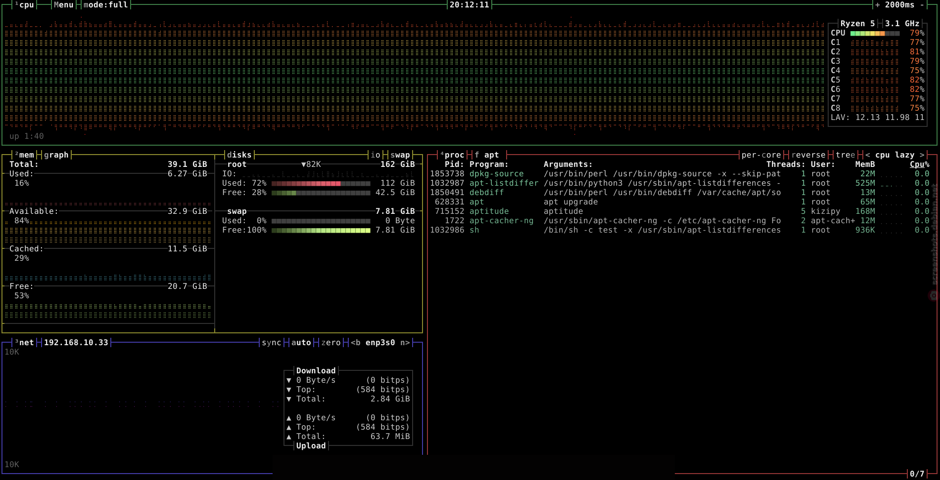
Task: Decrease update interval with the minus sign
Action: (922, 5)
